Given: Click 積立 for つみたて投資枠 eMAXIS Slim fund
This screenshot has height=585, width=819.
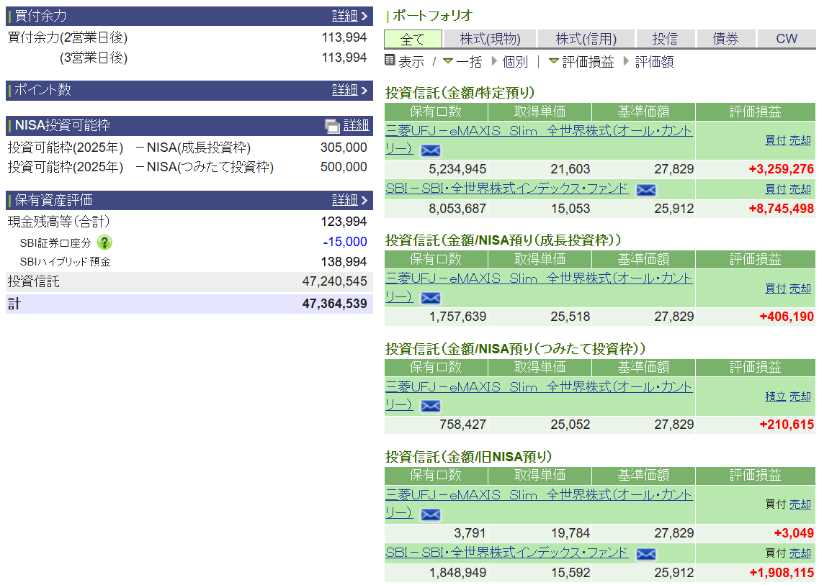Looking at the screenshot, I should 775,396.
